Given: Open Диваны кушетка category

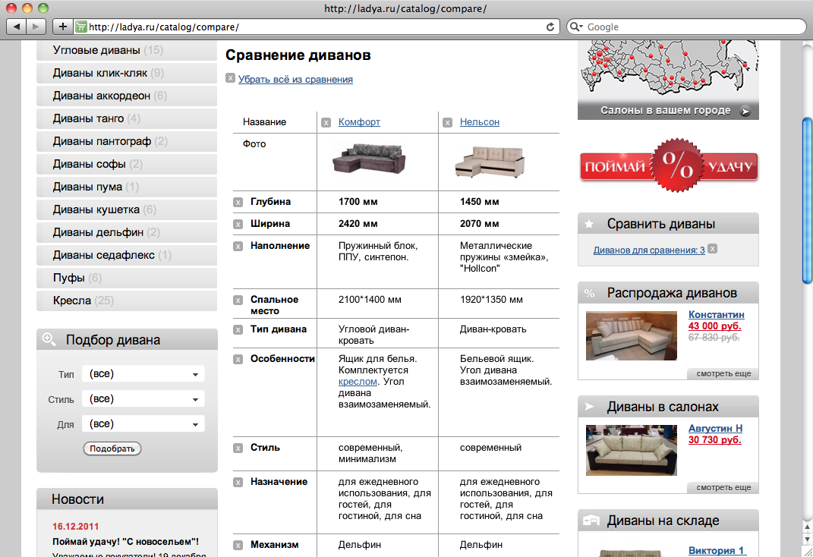Looking at the screenshot, I should pos(127,210).
